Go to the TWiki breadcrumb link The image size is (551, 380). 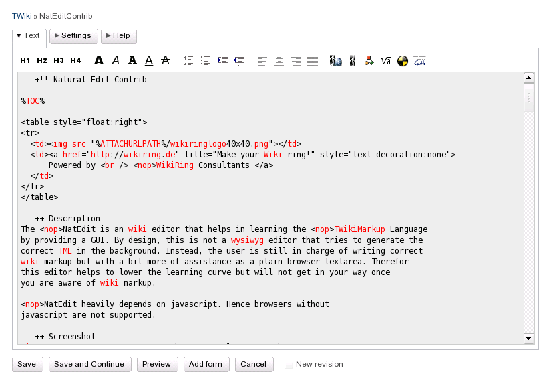22,16
